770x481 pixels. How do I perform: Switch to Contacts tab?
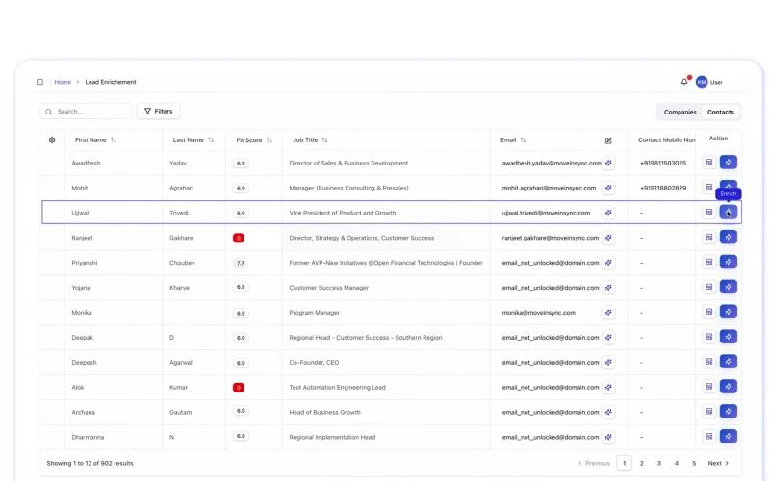click(720, 112)
